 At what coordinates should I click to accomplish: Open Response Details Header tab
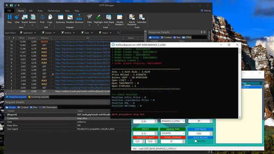click(154, 37)
